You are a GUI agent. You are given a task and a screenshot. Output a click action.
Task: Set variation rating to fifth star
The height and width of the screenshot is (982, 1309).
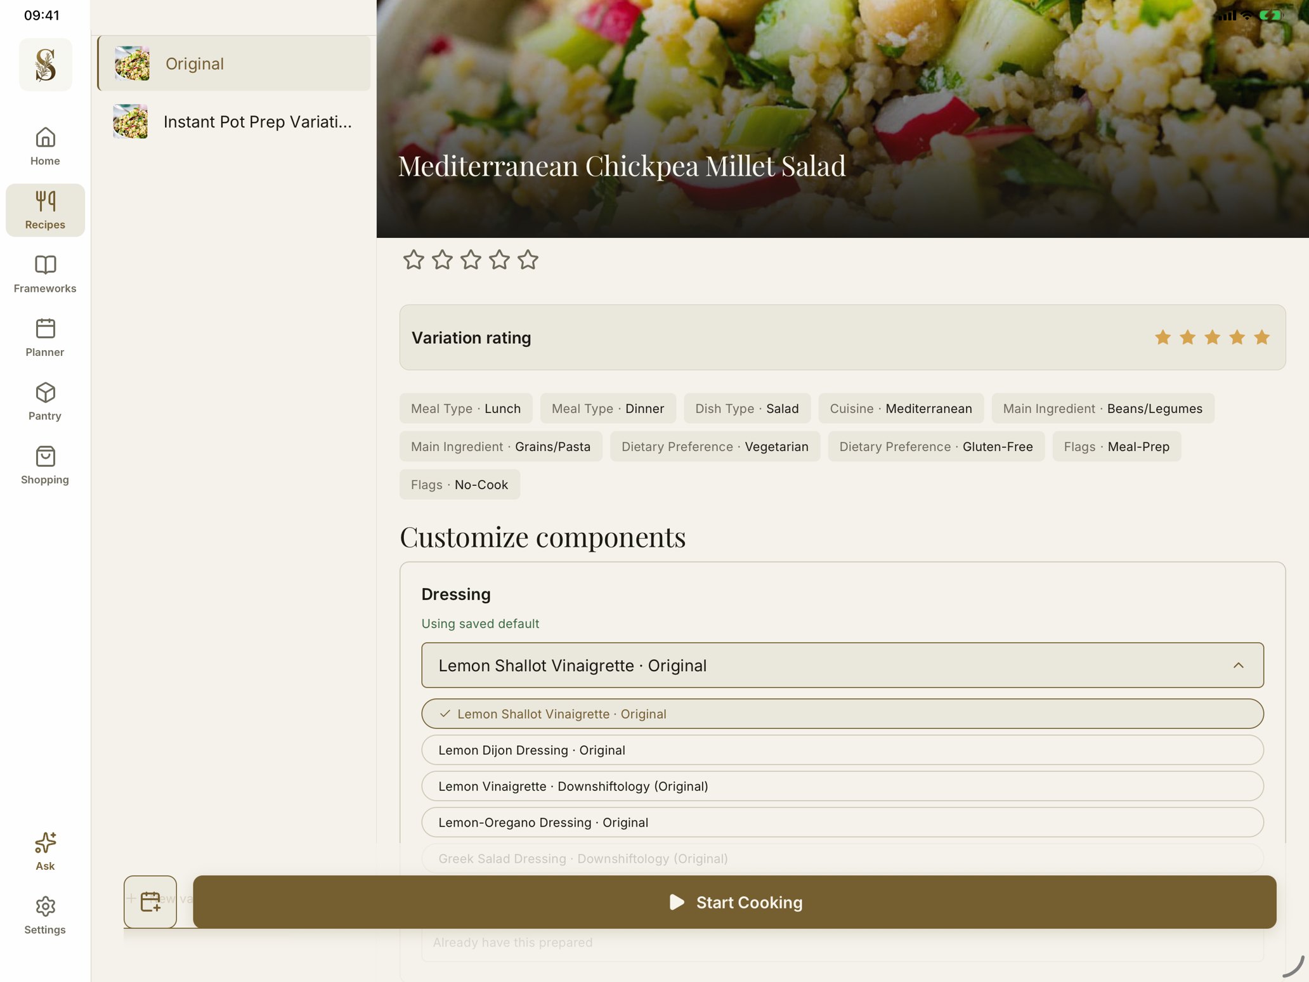click(x=1261, y=337)
